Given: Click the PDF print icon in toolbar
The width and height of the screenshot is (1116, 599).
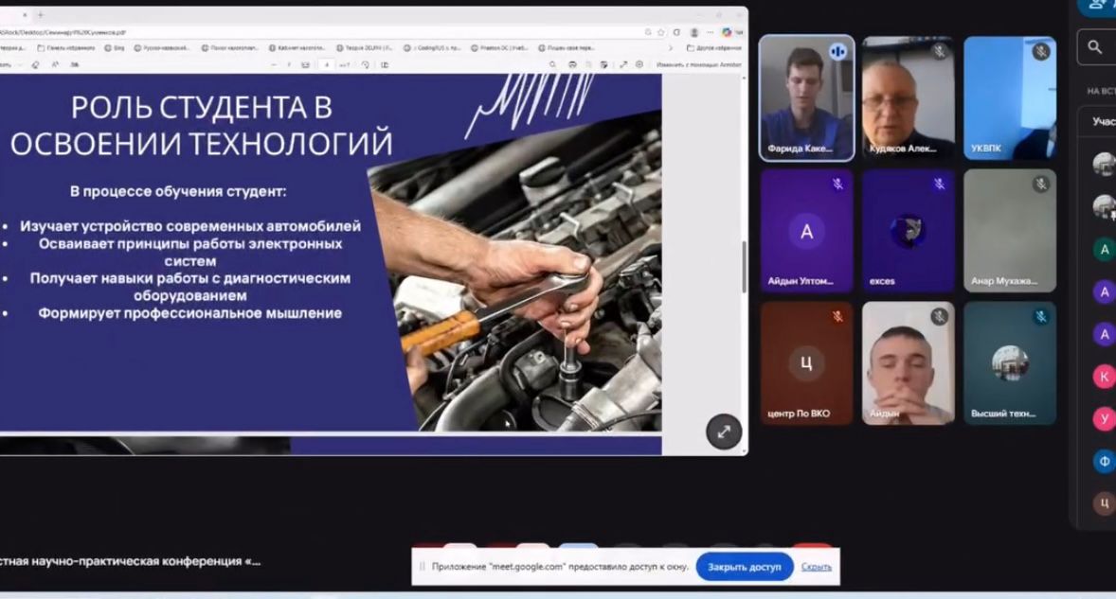Looking at the screenshot, I should (572, 64).
